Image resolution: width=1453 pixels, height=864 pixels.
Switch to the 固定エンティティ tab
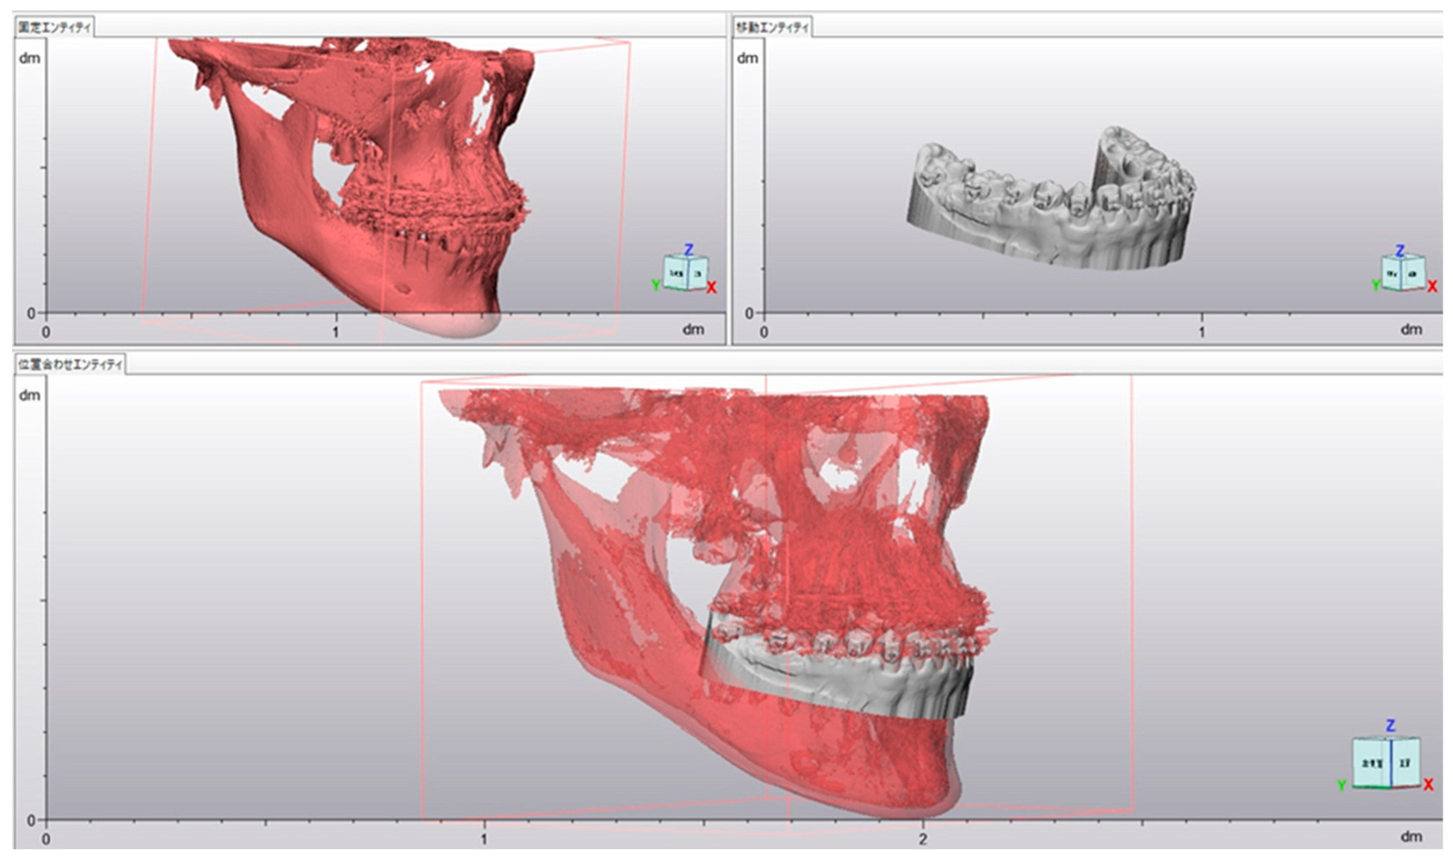pos(54,27)
